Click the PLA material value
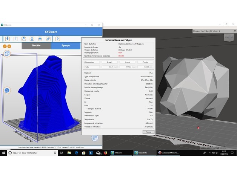The height and width of the screenshot is (178, 237). (x=151, y=73)
